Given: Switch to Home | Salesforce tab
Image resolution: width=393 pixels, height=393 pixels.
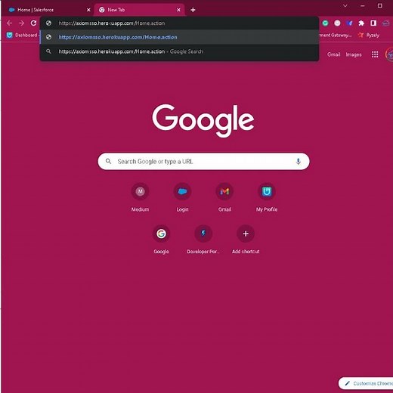Looking at the screenshot, I should 47,10.
